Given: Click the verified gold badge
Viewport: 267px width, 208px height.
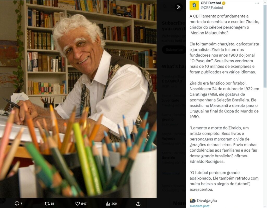Looking at the screenshot, I should [x=224, y=3].
